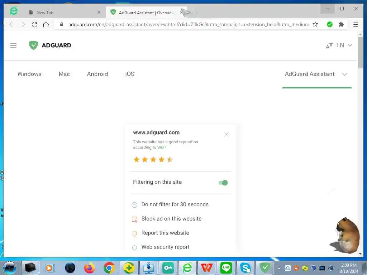The width and height of the screenshot is (367, 275).
Task: Click the www.adguard.com heading text
Action: (156, 132)
